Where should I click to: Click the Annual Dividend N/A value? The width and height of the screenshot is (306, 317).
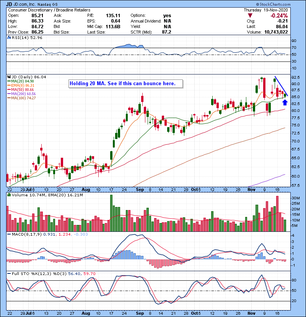[x=168, y=21]
